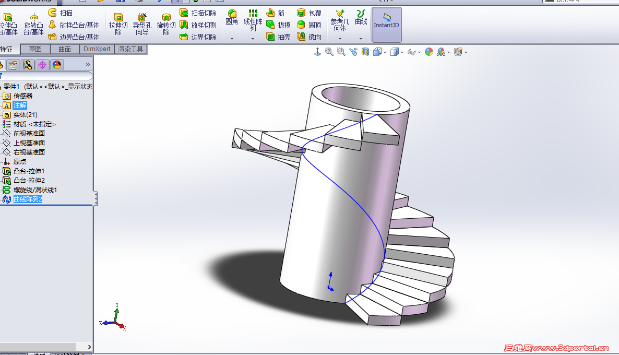619x355 pixels.
Task: Select the 边界切除 boundary cut tool
Action: click(x=198, y=37)
